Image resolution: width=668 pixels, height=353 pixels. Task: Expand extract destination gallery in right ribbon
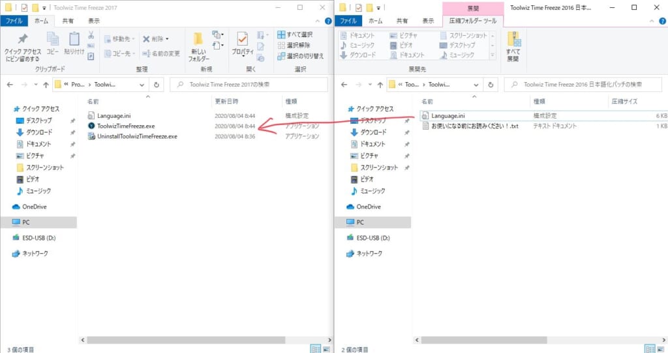point(493,55)
